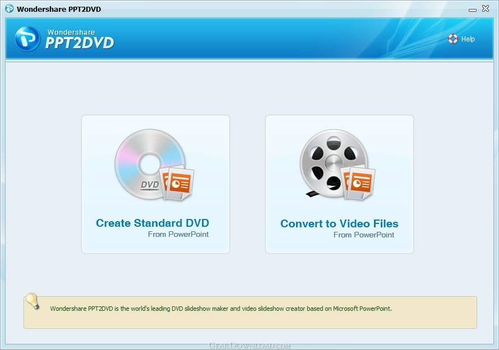Close the PPT2DVD window

486,8
